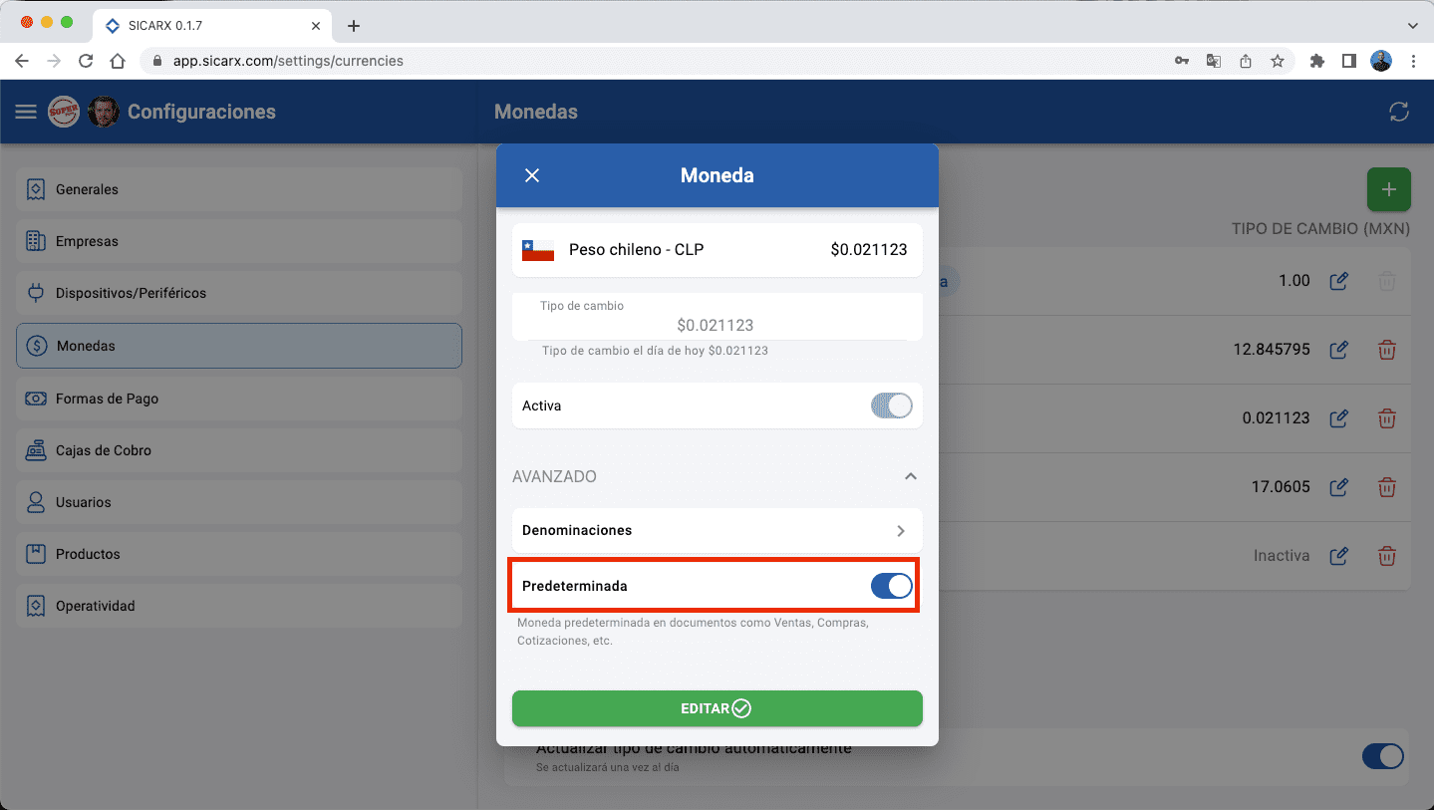Open the Peso chileno currency selector

coord(717,250)
